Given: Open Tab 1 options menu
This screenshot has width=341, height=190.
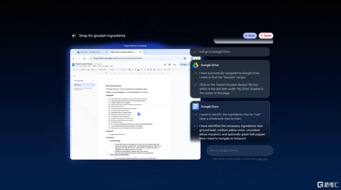Looking at the screenshot, I should tap(93, 85).
